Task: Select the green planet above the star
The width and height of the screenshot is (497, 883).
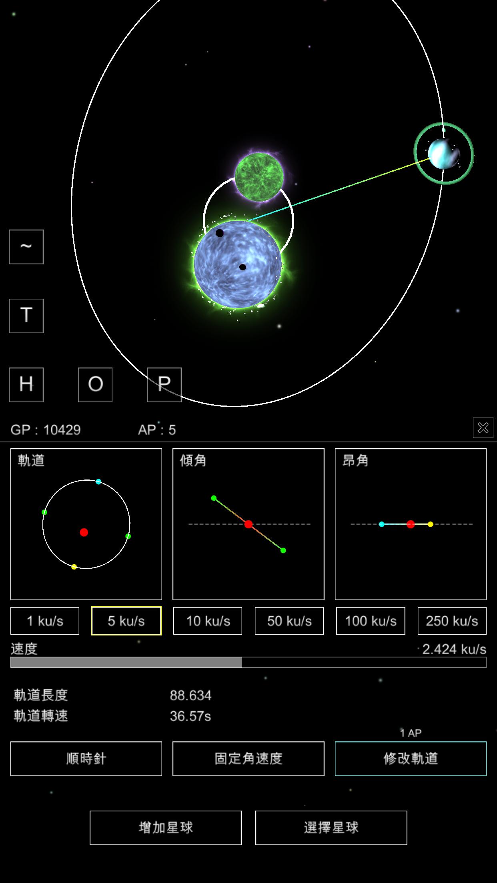Action: coord(259,176)
